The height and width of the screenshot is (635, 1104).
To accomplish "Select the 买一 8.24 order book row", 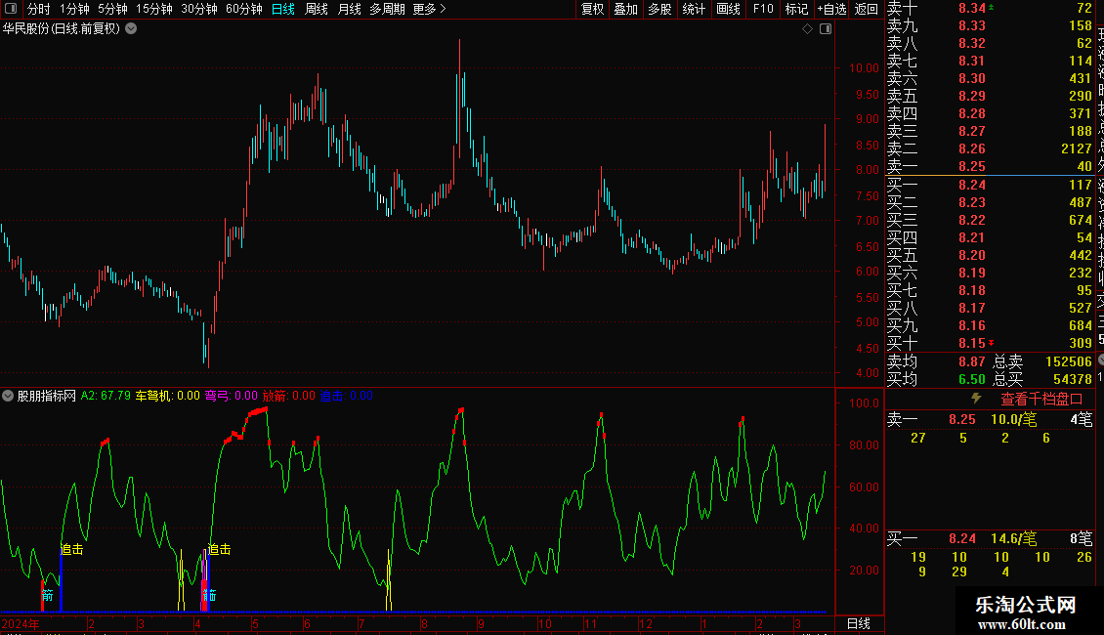I will pyautogui.click(x=990, y=186).
